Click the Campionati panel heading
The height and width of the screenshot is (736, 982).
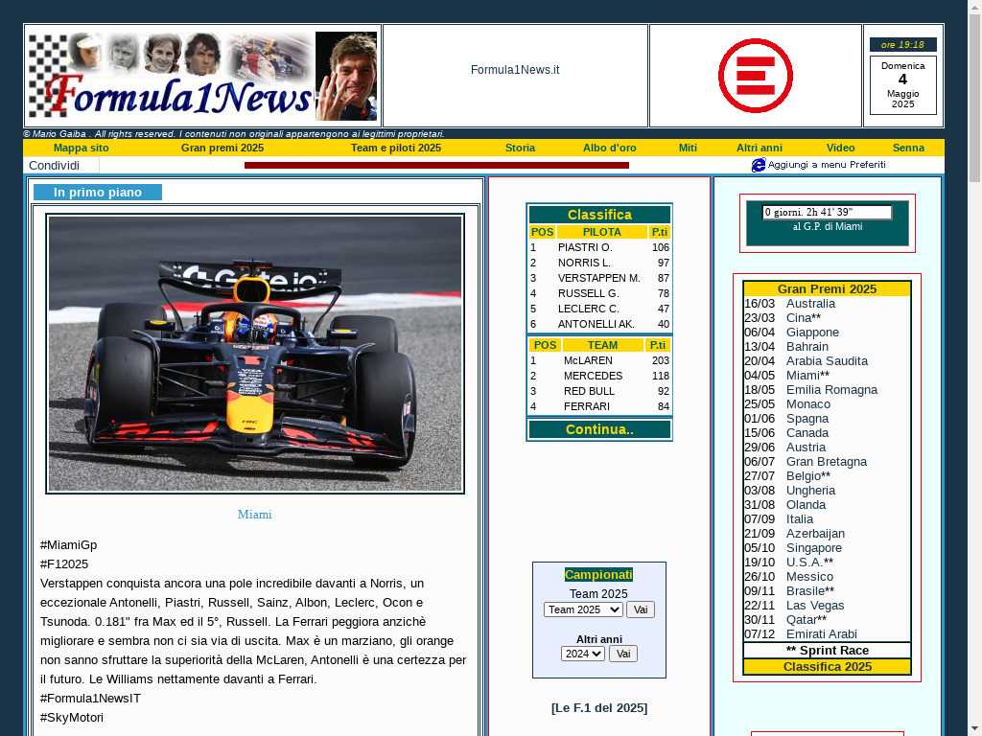(598, 575)
